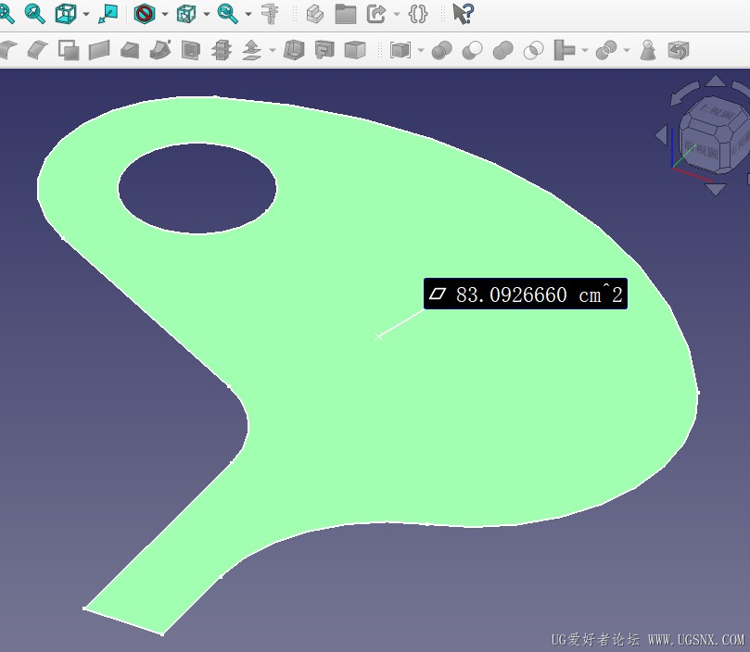Select the Draw Style wireframe cube icon

click(66, 13)
